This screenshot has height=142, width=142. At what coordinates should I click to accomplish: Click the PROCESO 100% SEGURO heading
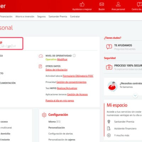pos(128,66)
